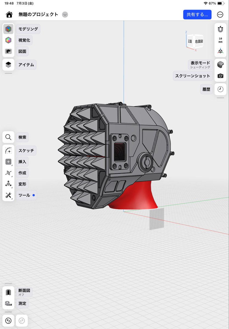The height and width of the screenshot is (329, 229).
Task: Click the スクリーンショット label
Action: (193, 76)
